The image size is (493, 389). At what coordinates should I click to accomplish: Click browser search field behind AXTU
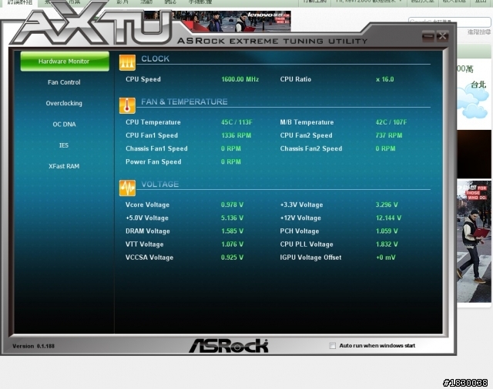450,22
